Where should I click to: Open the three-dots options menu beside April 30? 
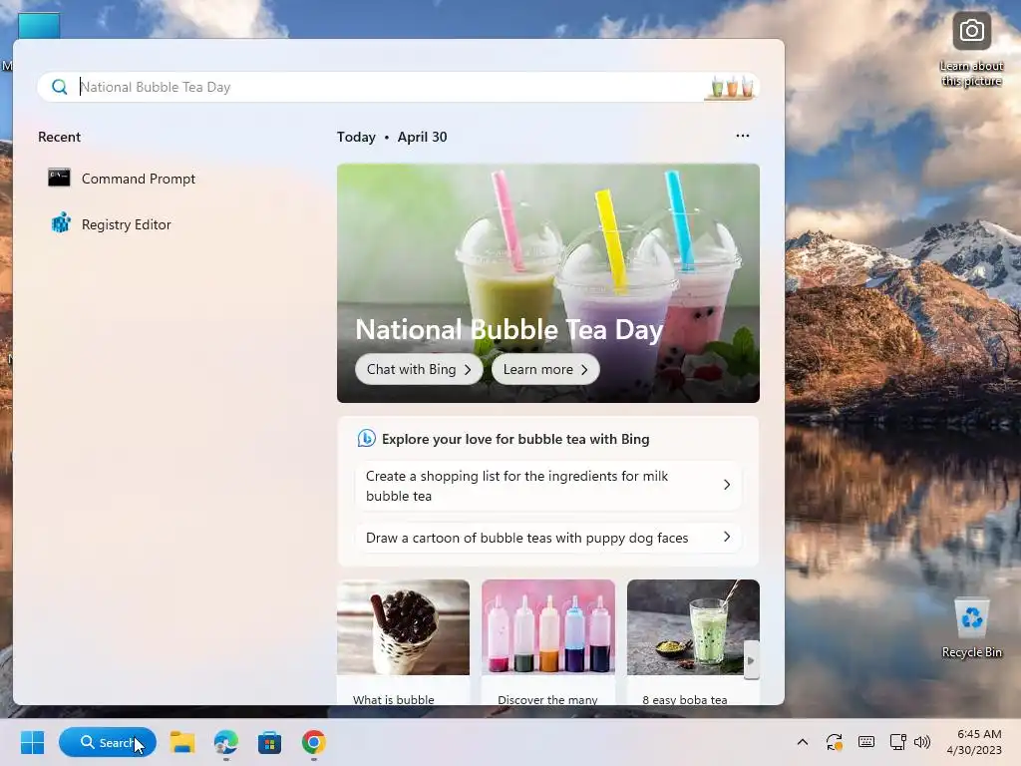(742, 136)
